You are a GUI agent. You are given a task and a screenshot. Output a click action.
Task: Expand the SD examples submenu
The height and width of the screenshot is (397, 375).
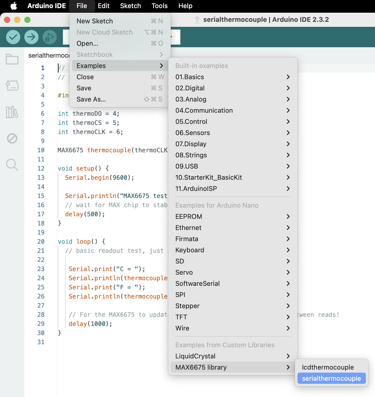coord(233,261)
